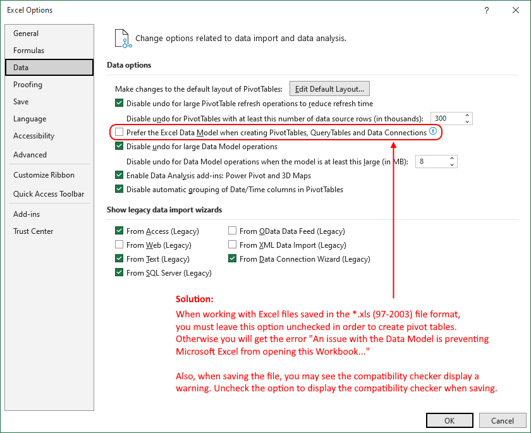Image resolution: width=531 pixels, height=433 pixels.
Task: Check From Web (Legacy) wizard
Action: coord(119,245)
